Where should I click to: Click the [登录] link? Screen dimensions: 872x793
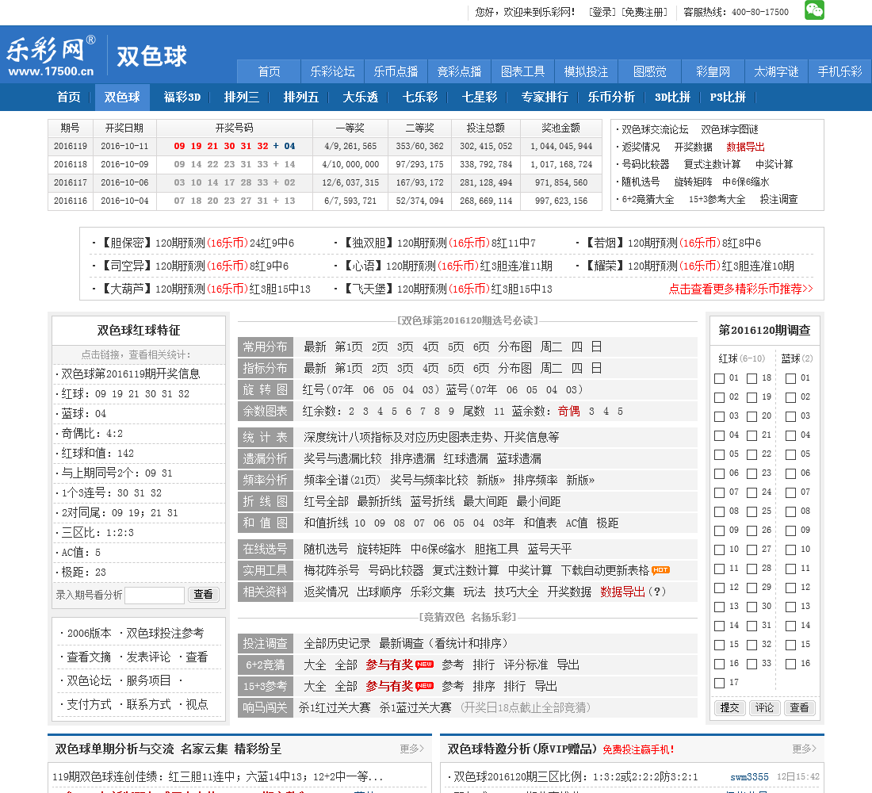click(x=602, y=12)
